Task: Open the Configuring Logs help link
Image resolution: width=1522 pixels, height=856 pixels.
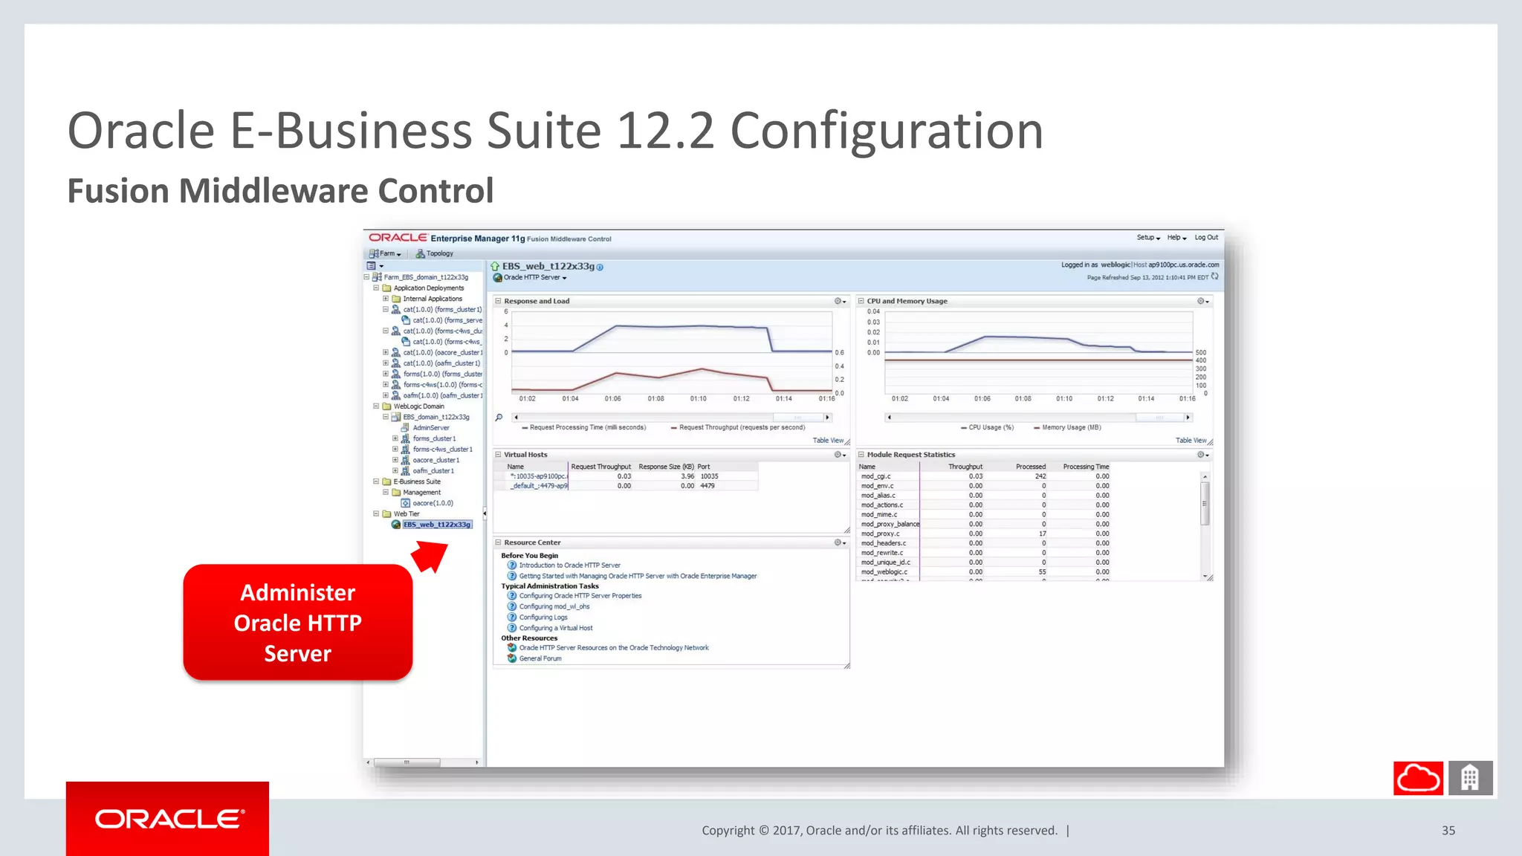Action: pyautogui.click(x=543, y=617)
